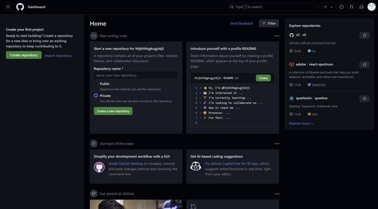378x209 pixels.
Task: Star the cli / cli repository
Action: coord(364,35)
